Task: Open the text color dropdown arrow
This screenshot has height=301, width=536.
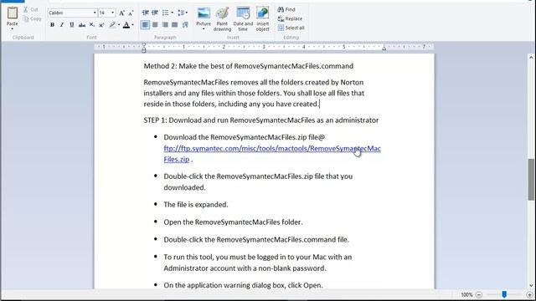Action: click(132, 24)
